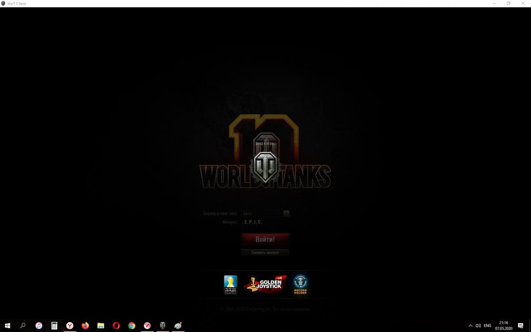Click the 1st Place award badge
Screen dimensions: 531x332
point(230,285)
